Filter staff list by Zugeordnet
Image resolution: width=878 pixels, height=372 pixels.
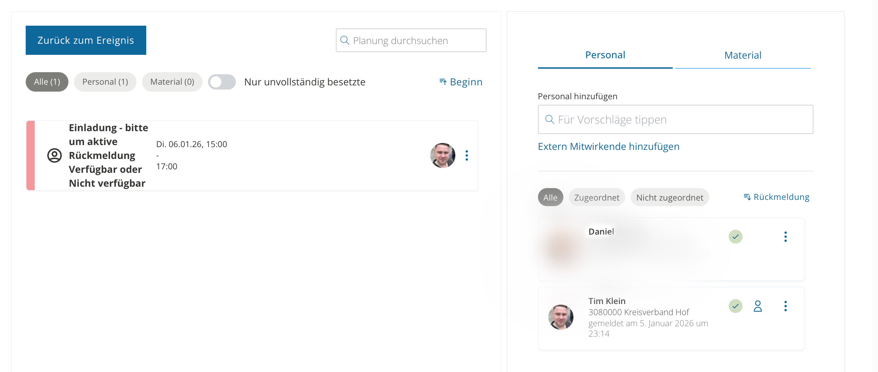(x=596, y=197)
